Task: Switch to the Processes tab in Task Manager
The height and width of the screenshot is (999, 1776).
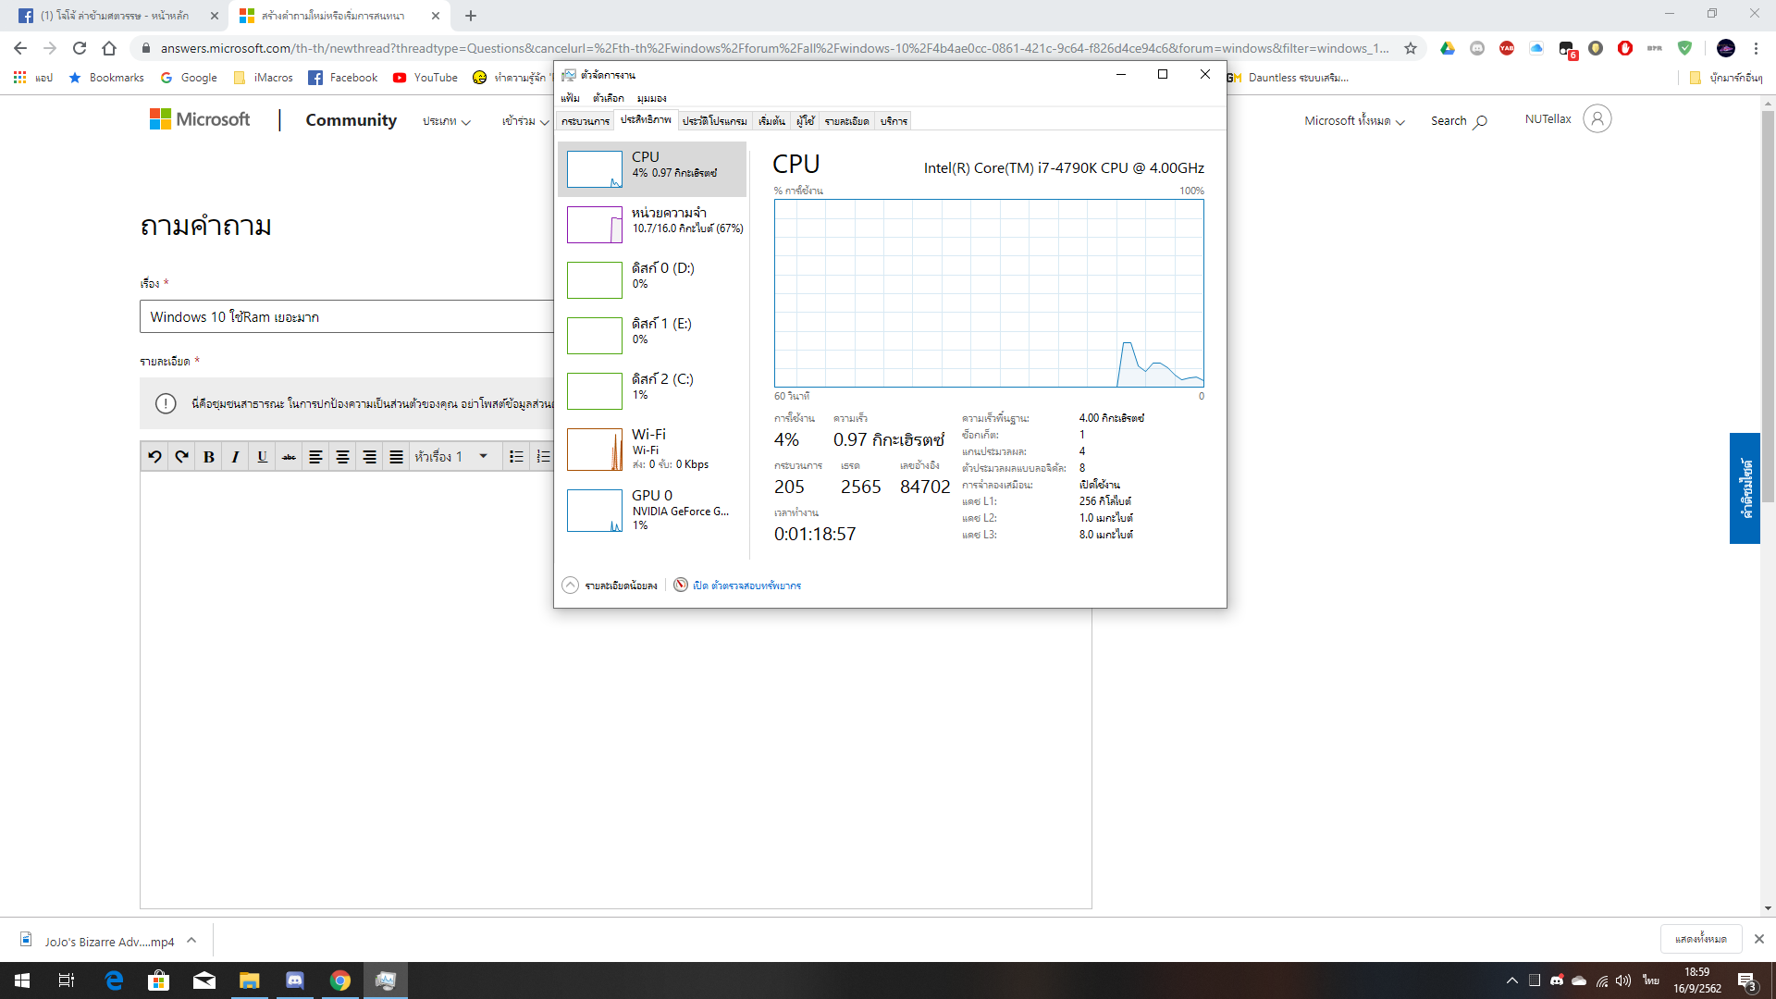Action: coord(585,121)
